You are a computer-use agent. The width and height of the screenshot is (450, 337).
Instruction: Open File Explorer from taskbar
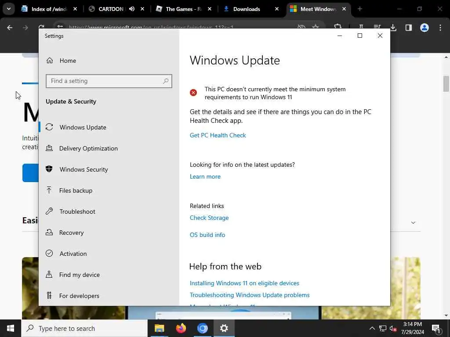pyautogui.click(x=159, y=328)
